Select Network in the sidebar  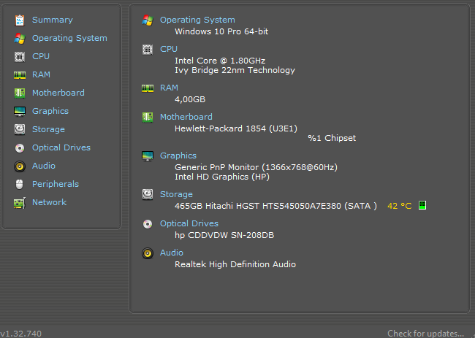[x=50, y=202]
